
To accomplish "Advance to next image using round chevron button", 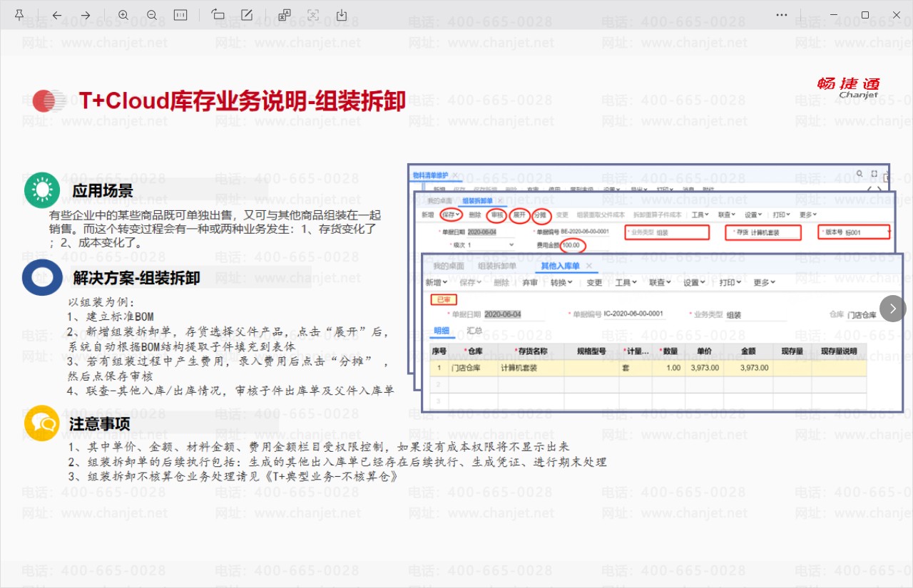I will point(893,309).
